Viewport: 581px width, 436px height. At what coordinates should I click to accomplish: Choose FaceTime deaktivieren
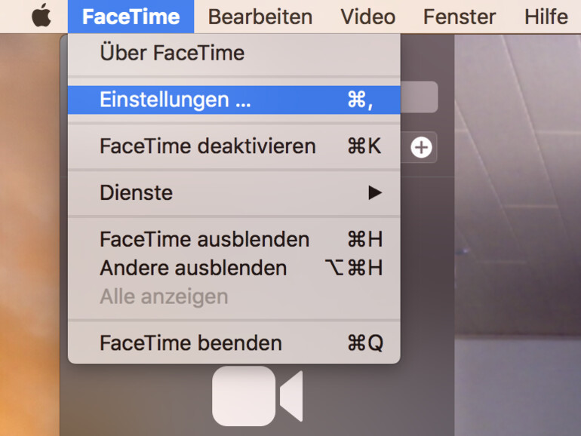207,146
